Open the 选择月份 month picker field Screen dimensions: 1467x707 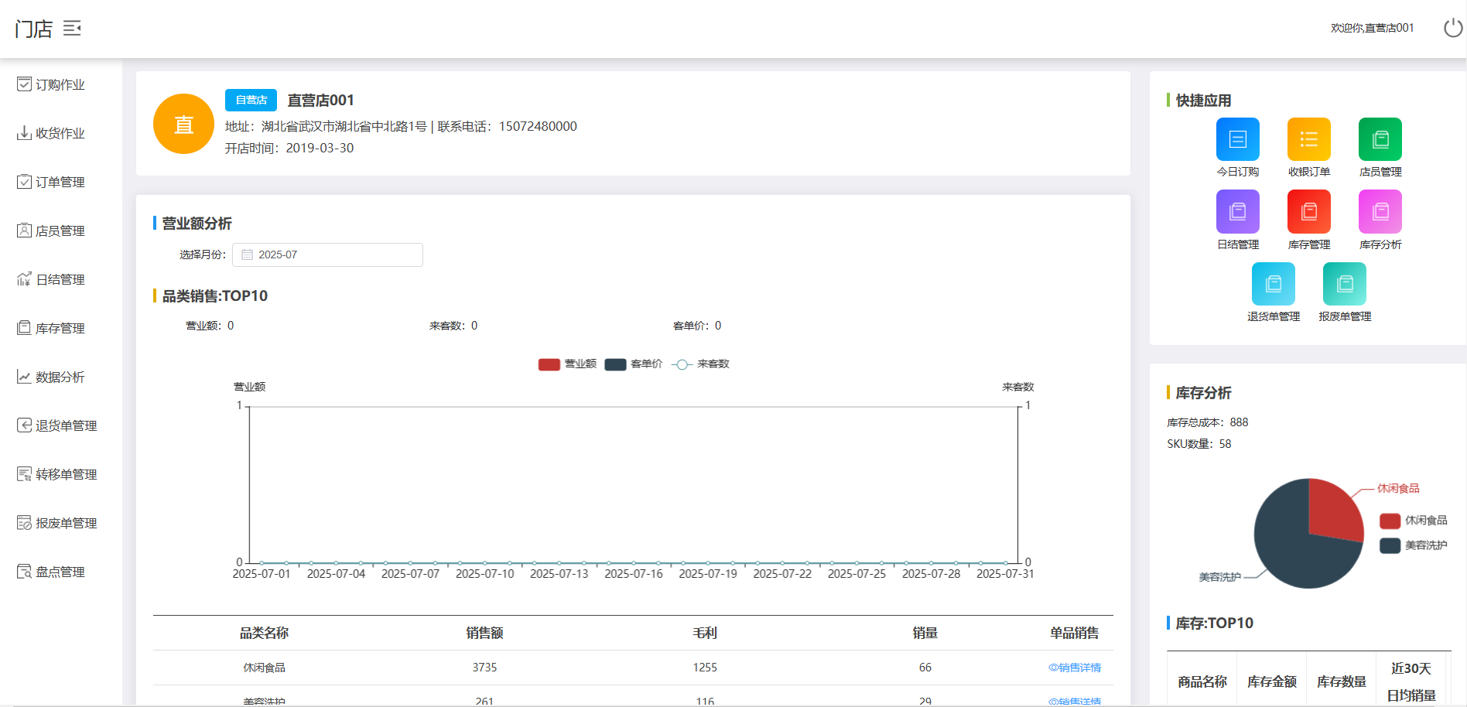[327, 254]
